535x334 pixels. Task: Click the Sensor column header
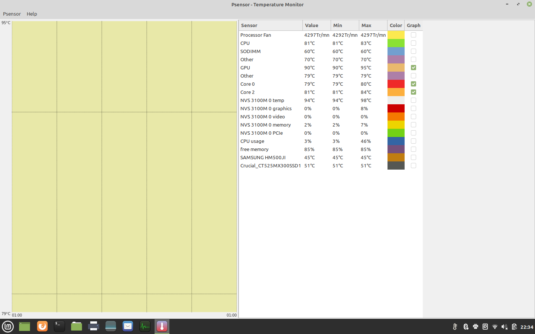(x=270, y=25)
